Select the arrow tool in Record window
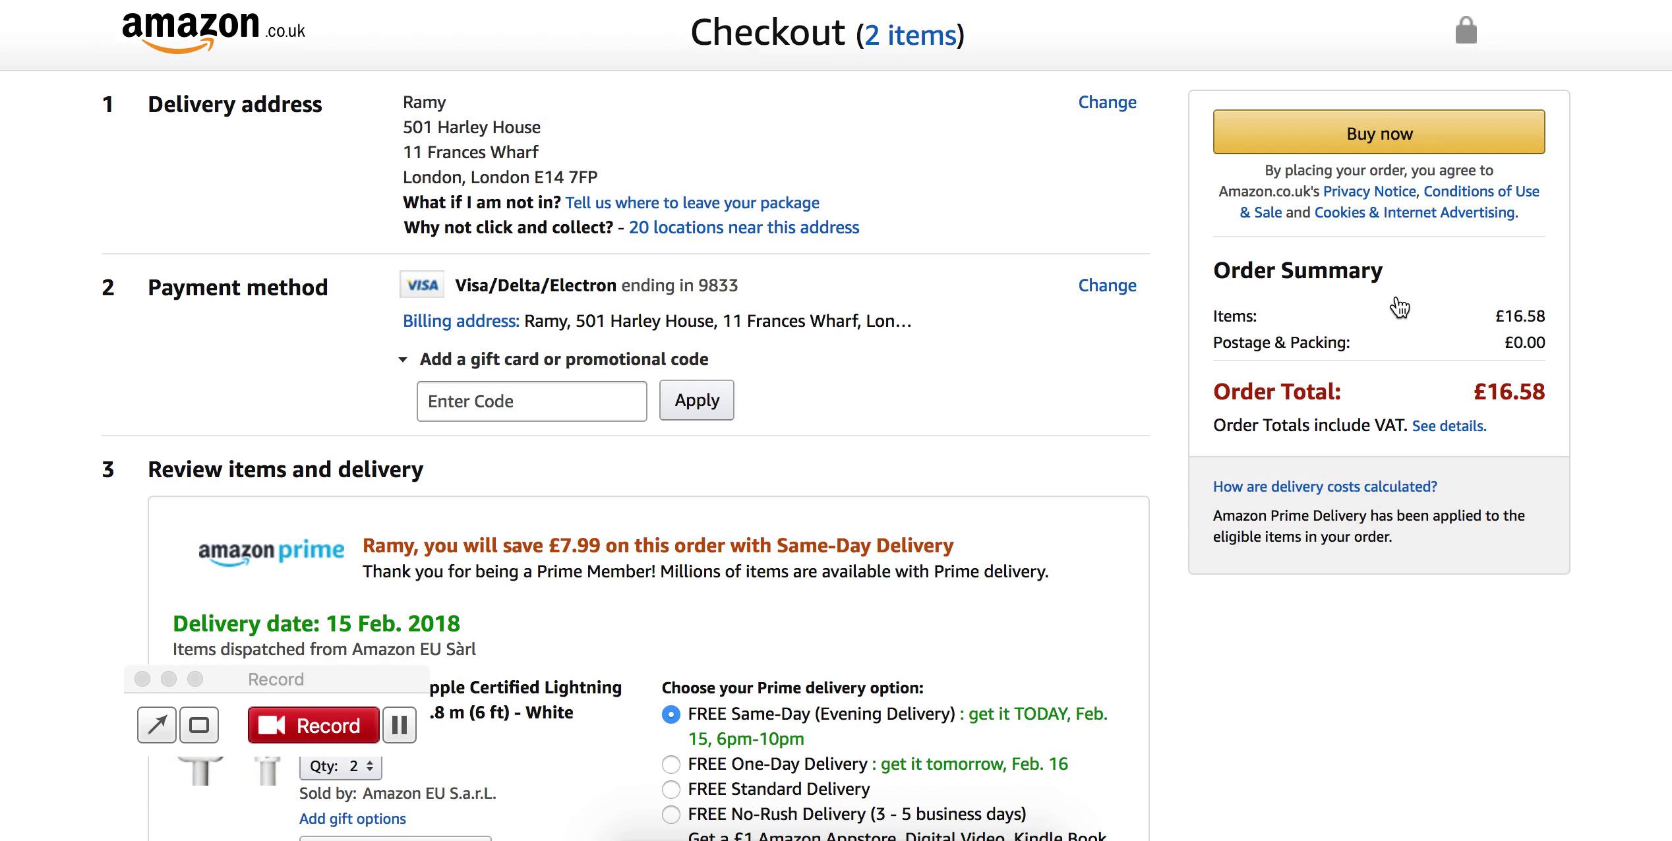 click(x=156, y=725)
